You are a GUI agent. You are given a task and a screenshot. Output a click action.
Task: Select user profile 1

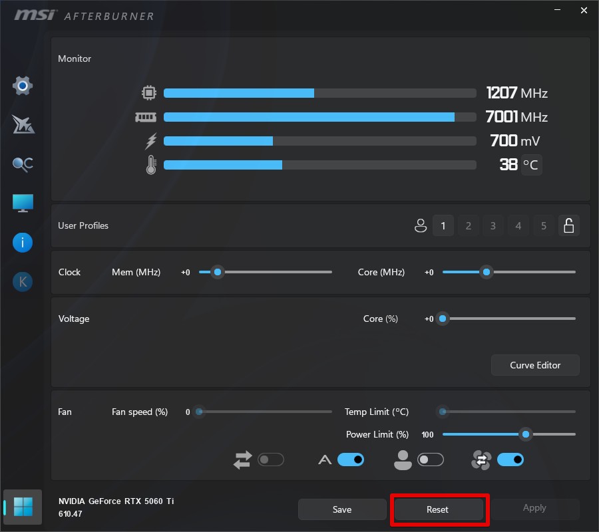[x=443, y=225]
